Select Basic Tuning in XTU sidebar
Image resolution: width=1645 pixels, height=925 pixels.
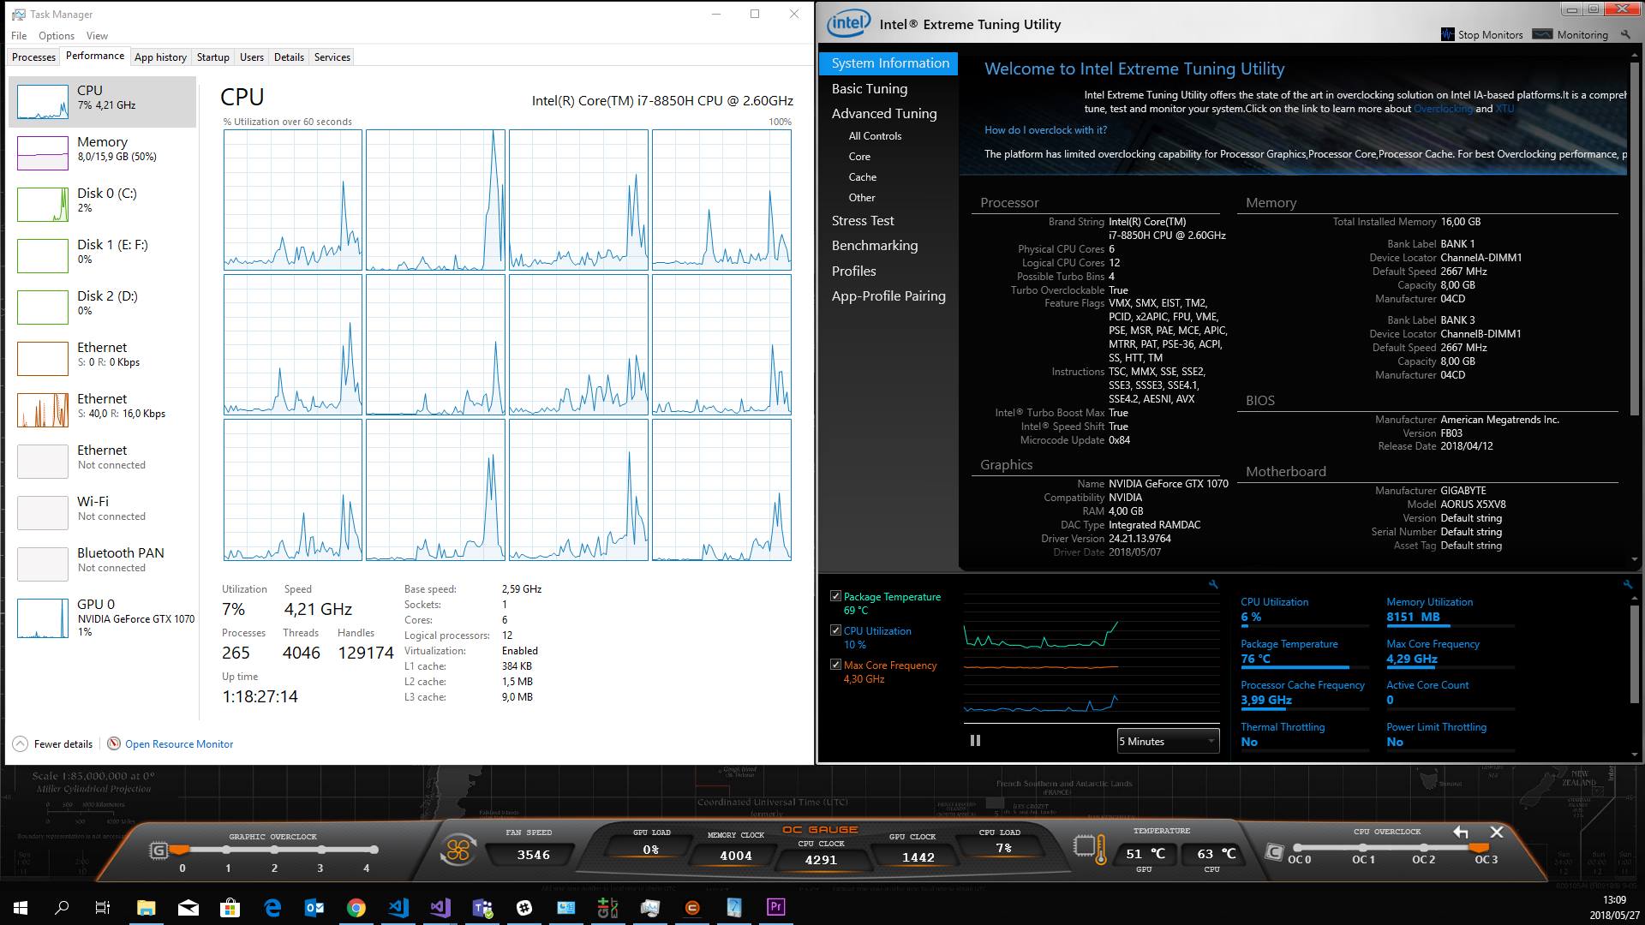point(870,89)
